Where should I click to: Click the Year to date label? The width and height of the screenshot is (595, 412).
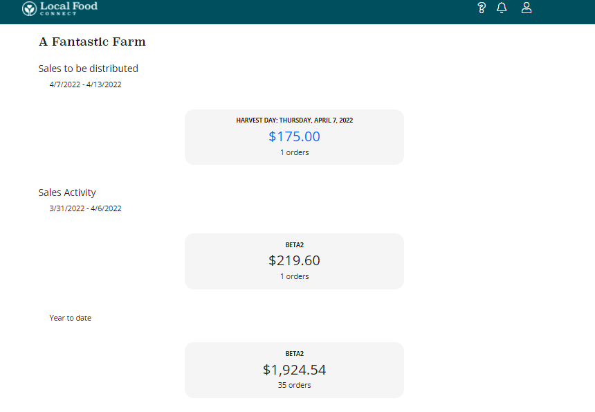pos(70,318)
